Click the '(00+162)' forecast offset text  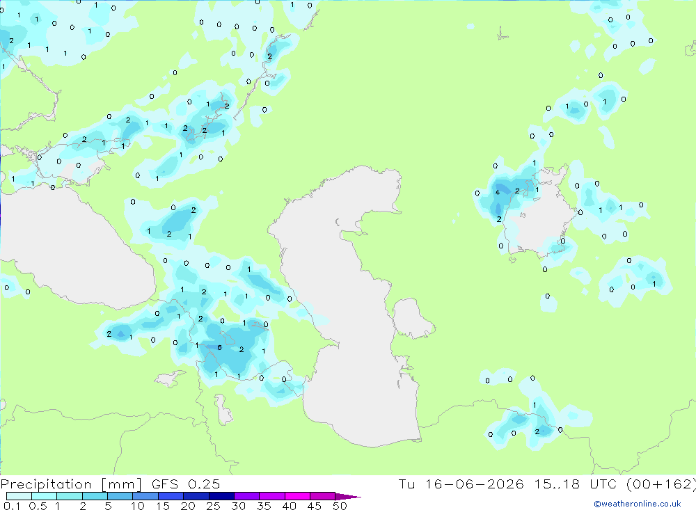tap(661, 484)
